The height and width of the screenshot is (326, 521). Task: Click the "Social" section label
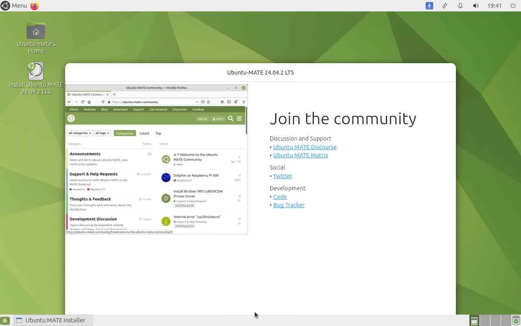pyautogui.click(x=277, y=167)
